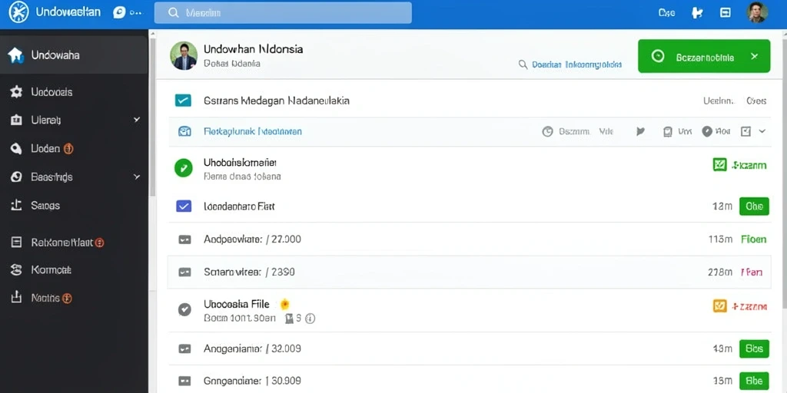Click the orange checkmark icon on Uboeska File row
Screen dimensions: 787x393
click(719, 305)
